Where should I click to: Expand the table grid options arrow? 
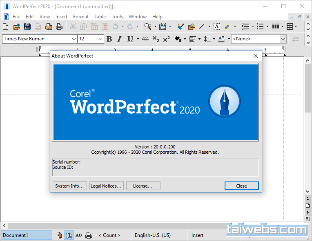coord(296,26)
